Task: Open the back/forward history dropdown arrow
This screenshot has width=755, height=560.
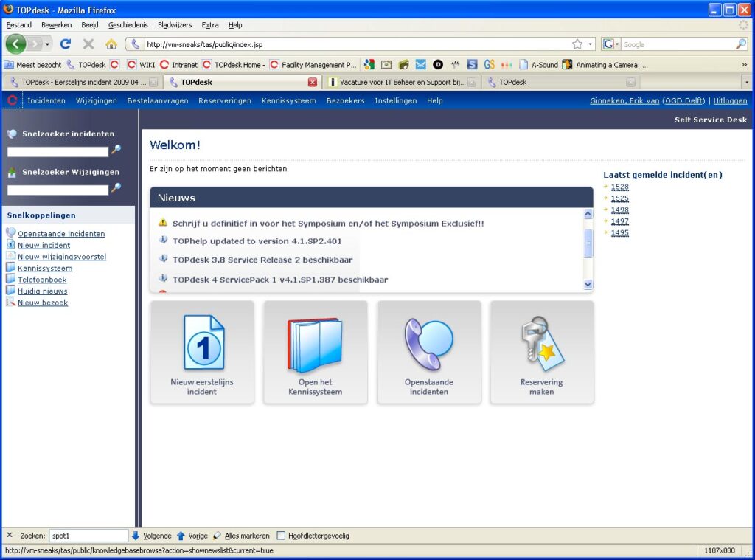Action: click(47, 44)
